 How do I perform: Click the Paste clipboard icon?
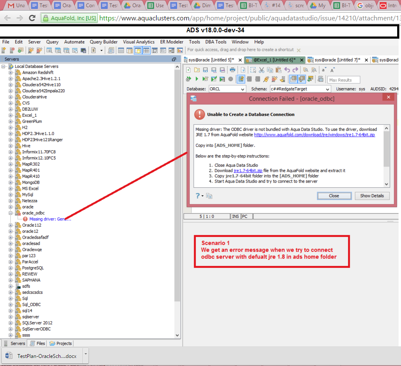(x=278, y=70)
